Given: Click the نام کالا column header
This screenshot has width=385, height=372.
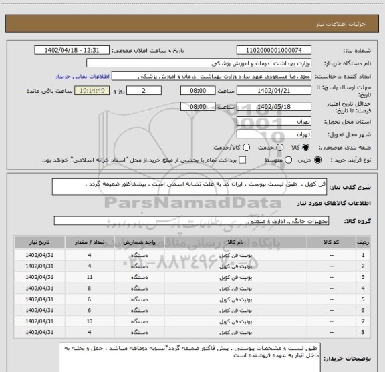Looking at the screenshot, I should tap(235, 242).
